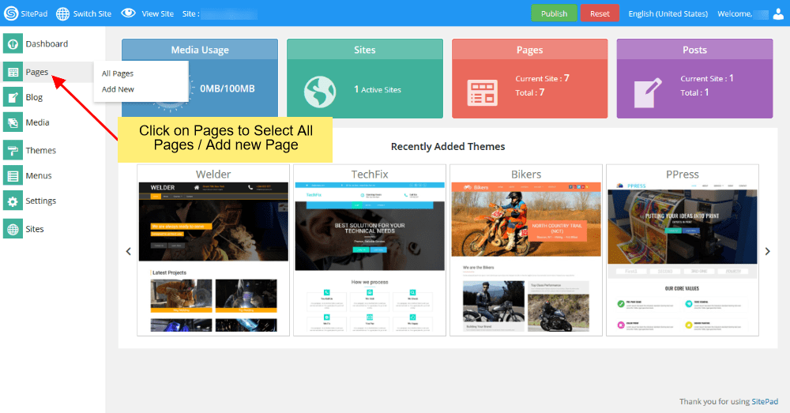Click the 'Welcome,' greeting text
The width and height of the screenshot is (790, 413).
[x=735, y=13]
